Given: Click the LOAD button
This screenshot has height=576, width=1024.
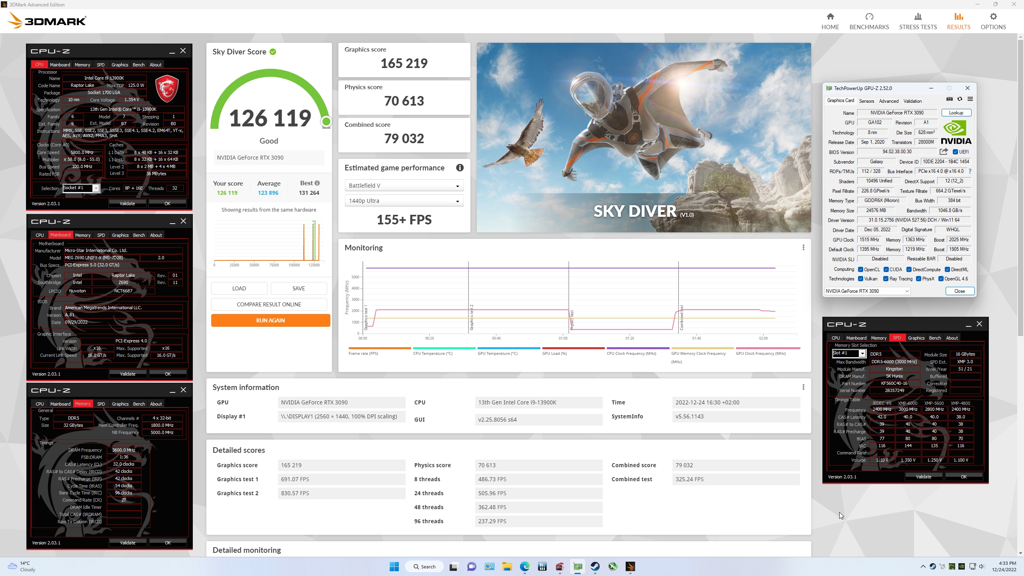Looking at the screenshot, I should pyautogui.click(x=239, y=288).
